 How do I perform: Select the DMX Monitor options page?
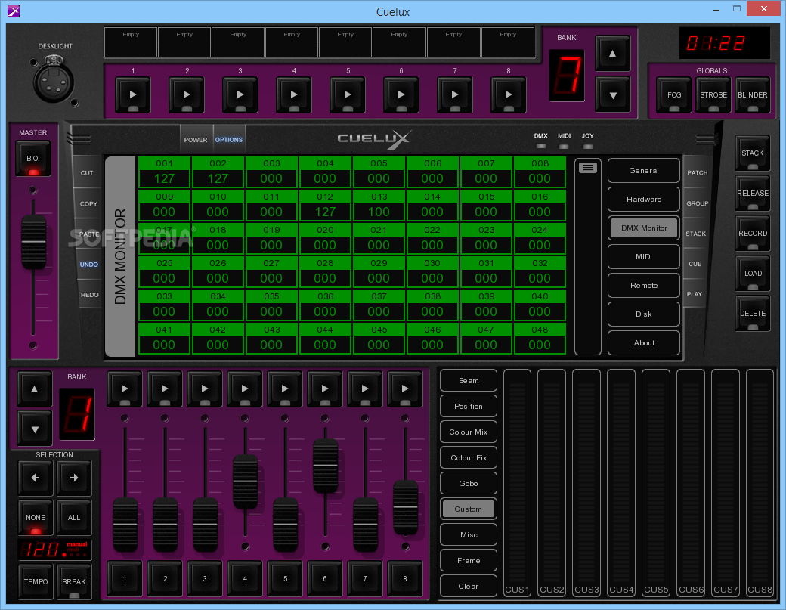coord(644,228)
